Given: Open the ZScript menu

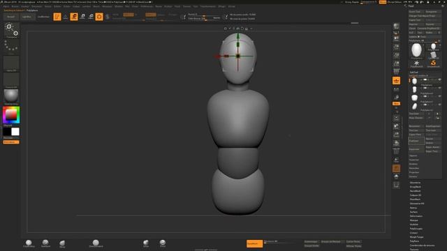Looking at the screenshot, I should tap(231, 6).
